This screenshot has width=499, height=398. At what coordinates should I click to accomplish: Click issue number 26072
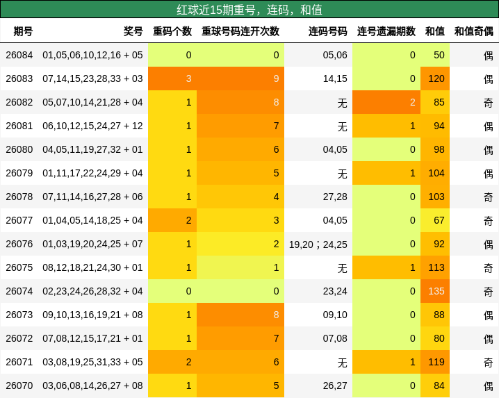tap(19, 338)
